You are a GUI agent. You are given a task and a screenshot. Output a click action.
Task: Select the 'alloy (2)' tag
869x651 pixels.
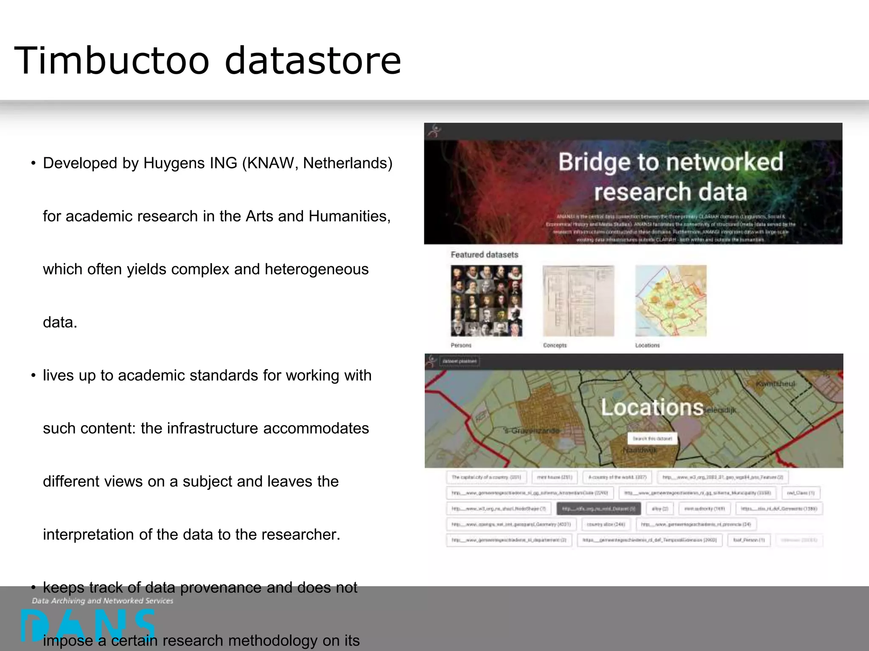click(x=660, y=509)
